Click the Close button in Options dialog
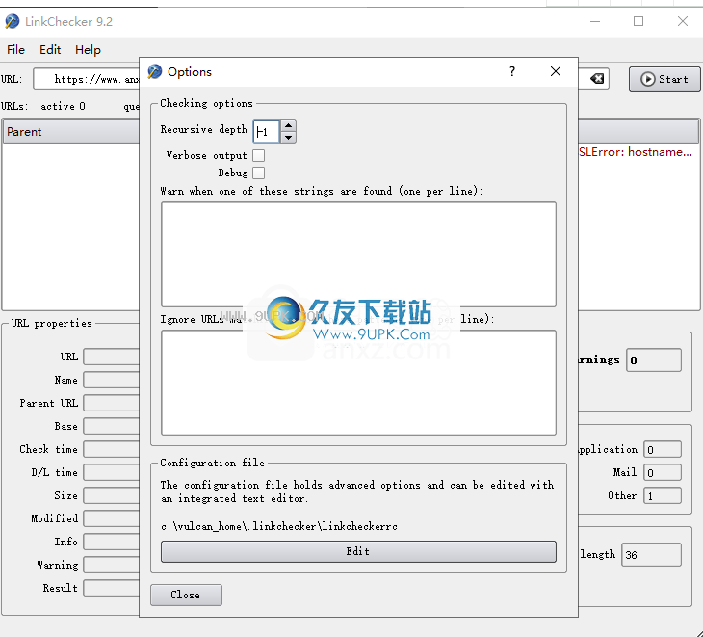 [x=186, y=595]
